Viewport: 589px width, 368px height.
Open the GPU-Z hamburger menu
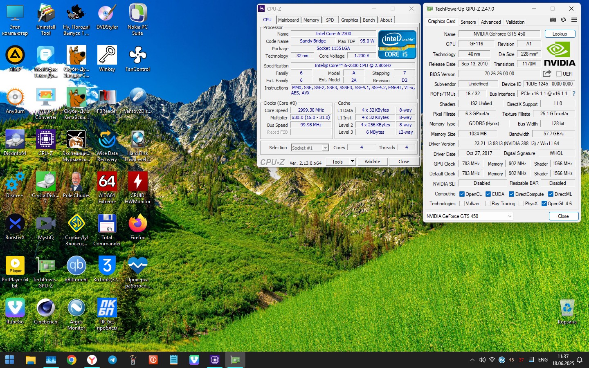574,20
